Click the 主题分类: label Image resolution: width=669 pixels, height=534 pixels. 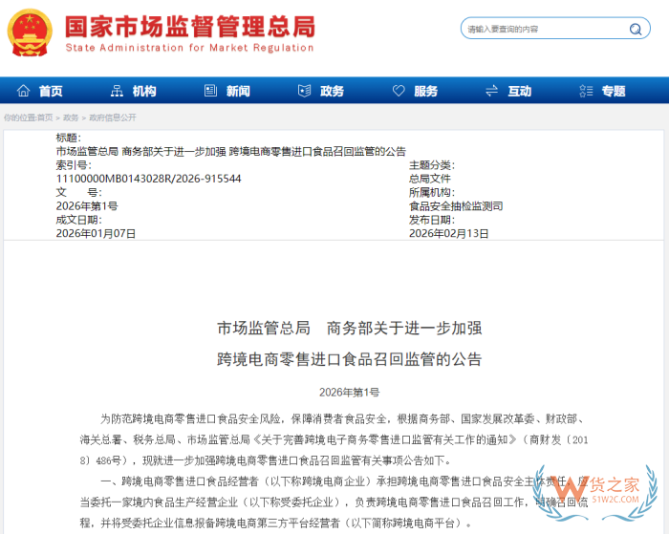tap(432, 165)
